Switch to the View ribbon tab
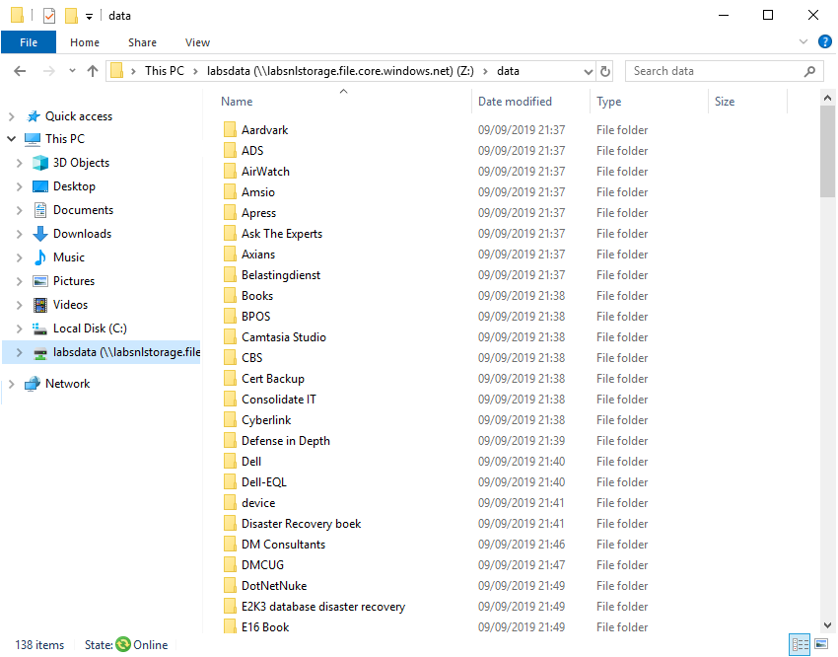This screenshot has width=838, height=657. click(x=197, y=42)
